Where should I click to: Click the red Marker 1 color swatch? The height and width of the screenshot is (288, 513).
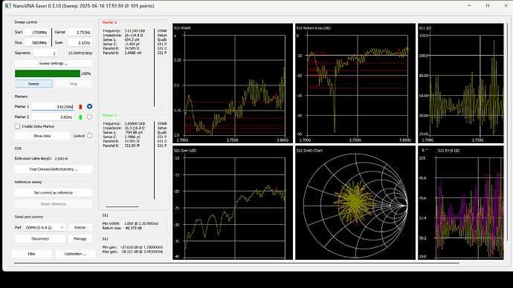pyautogui.click(x=80, y=107)
